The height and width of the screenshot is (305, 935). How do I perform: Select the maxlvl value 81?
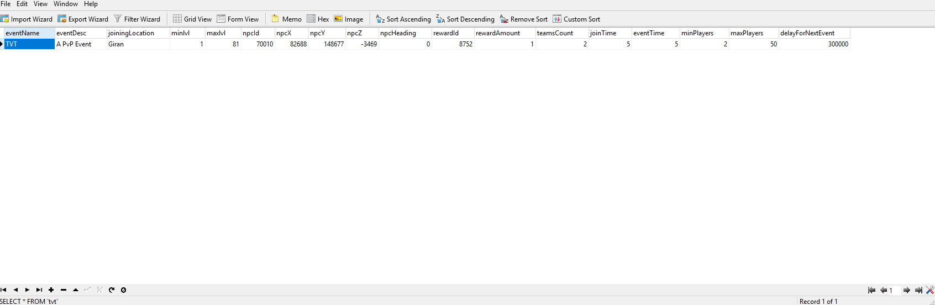pos(223,44)
